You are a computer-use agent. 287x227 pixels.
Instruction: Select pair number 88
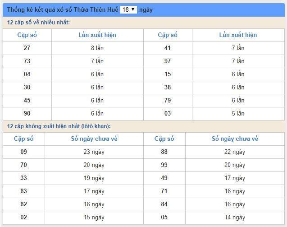[164, 152]
